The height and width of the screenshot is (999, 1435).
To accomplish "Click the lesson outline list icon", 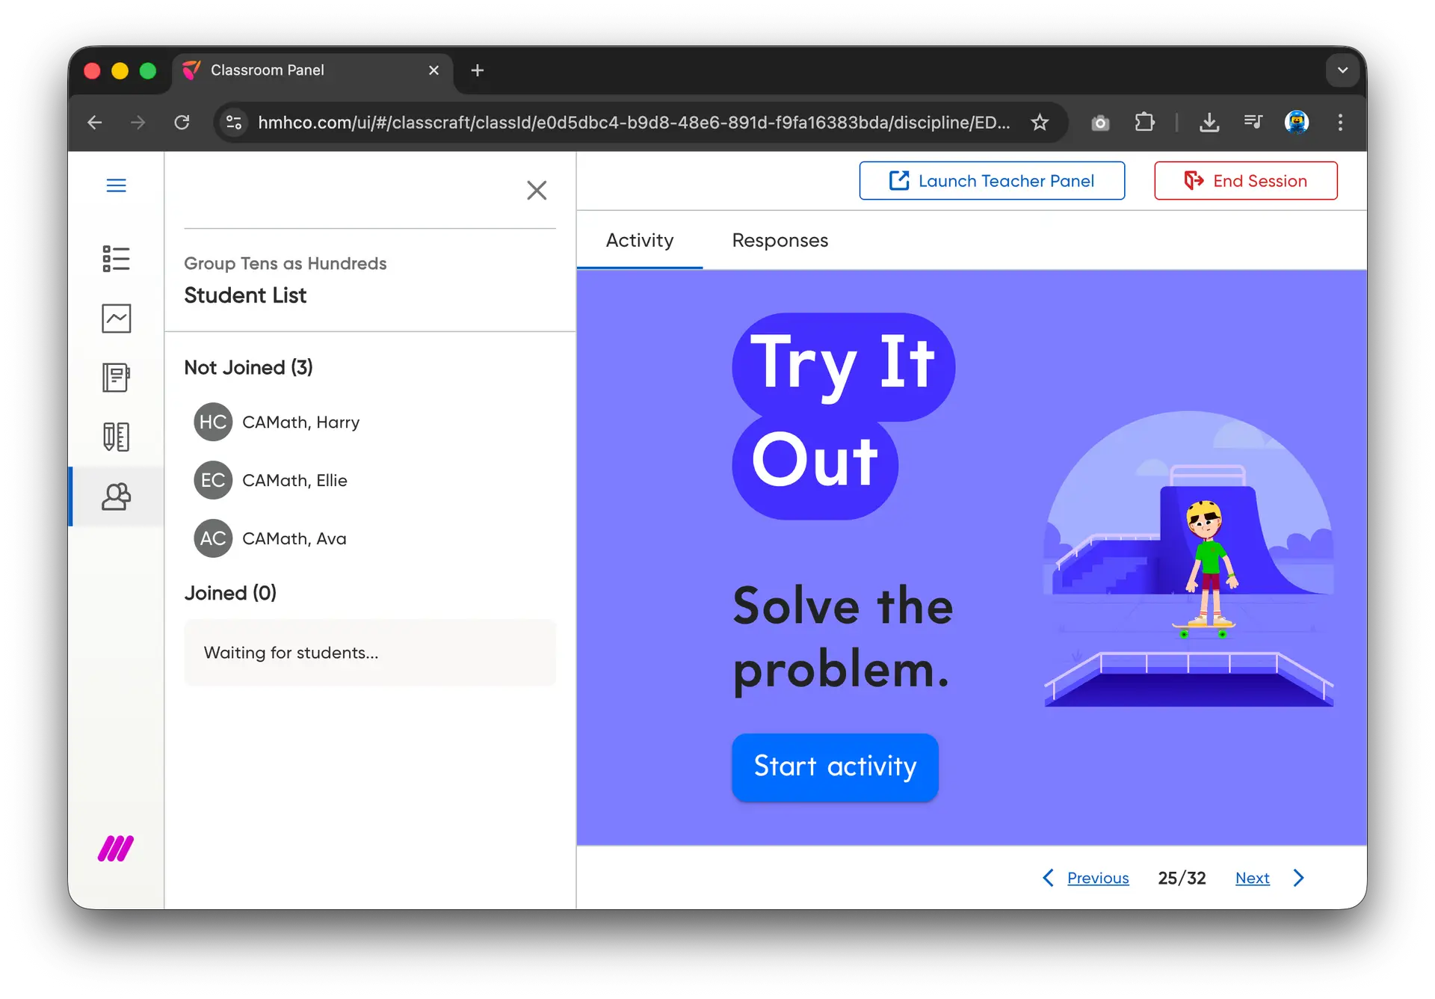I will pos(116,259).
